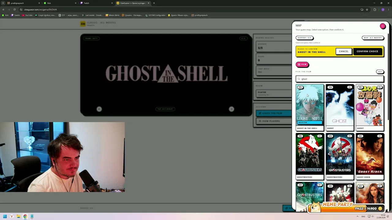Open the browser extensions menu
Viewport: 392px width, 220px height.
coord(375,9)
